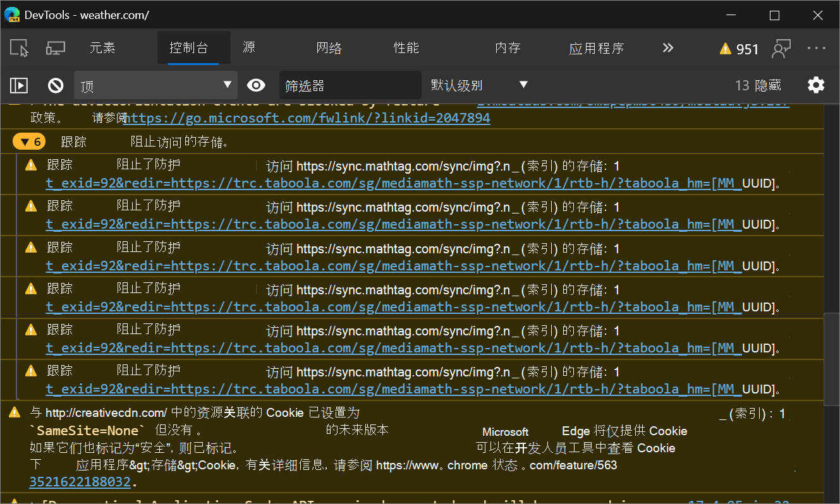This screenshot has width=840, height=504.
Task: Click the warning icon of the third tracking message
Action: tap(31, 248)
